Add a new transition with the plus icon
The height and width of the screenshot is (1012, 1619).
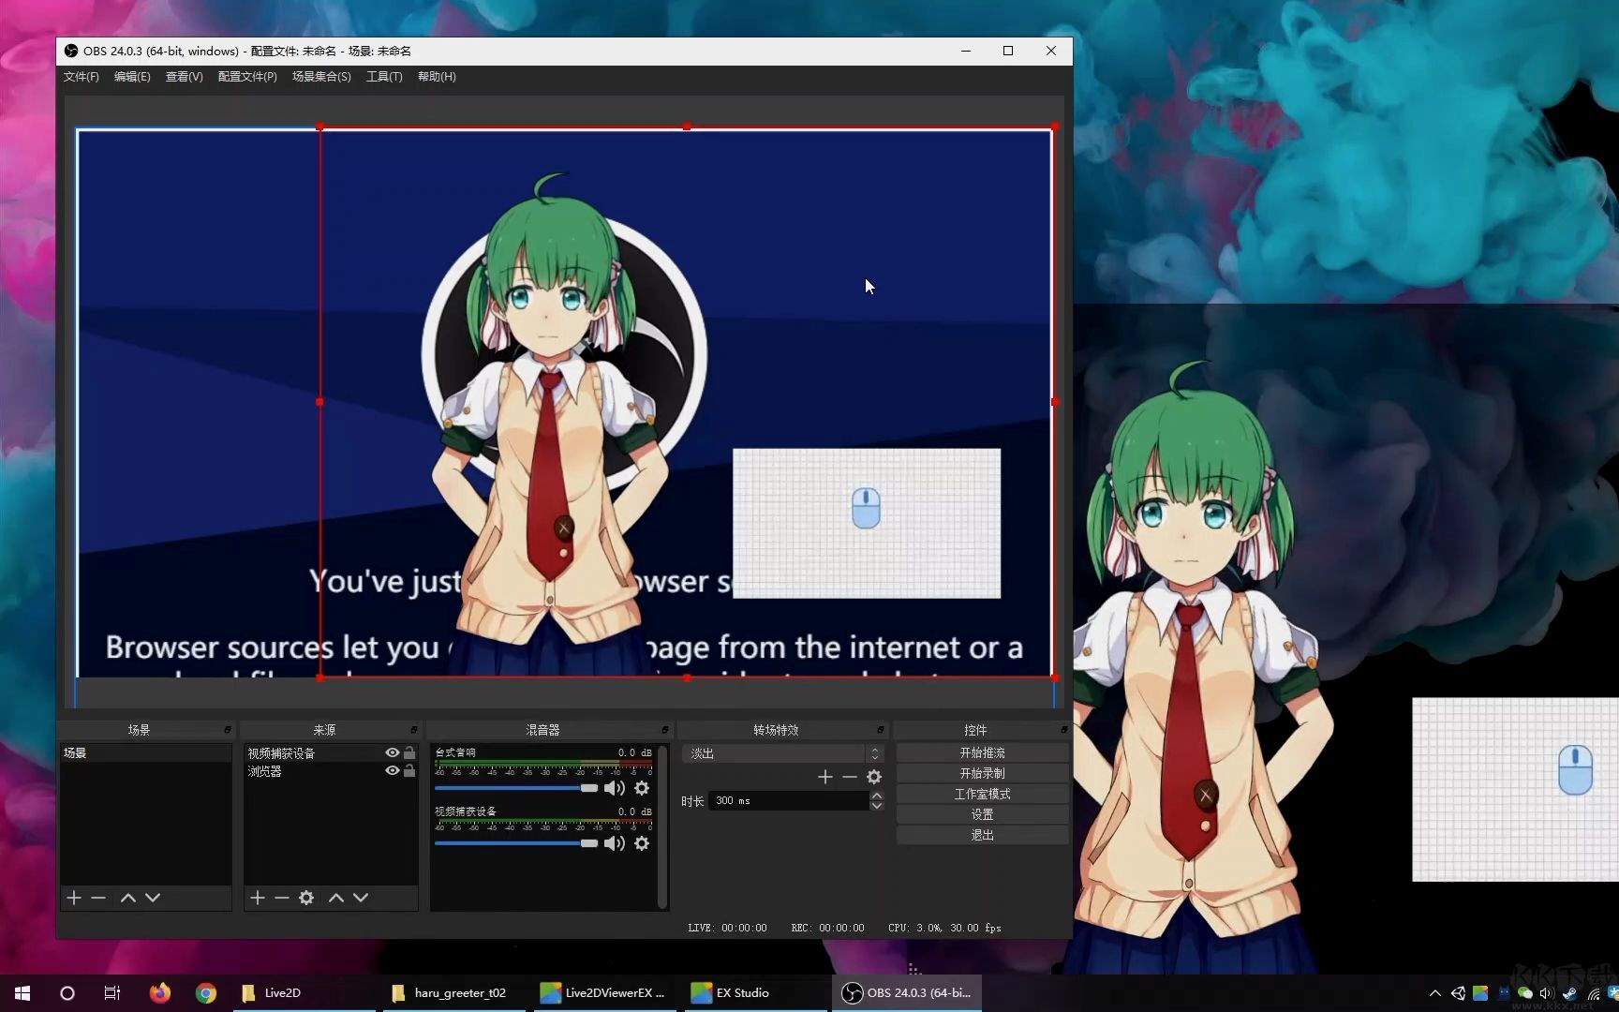[x=824, y=776]
